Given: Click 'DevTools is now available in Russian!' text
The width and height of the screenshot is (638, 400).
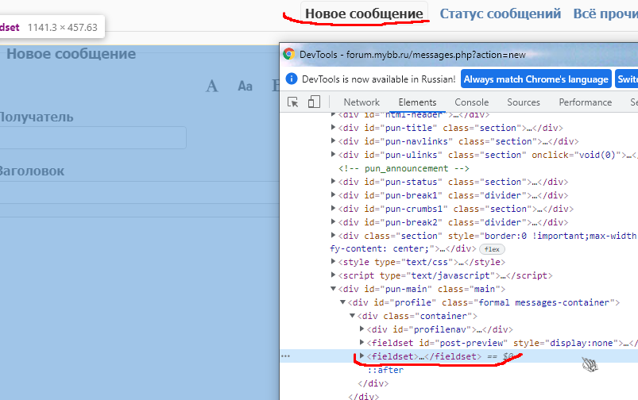Looking at the screenshot, I should click(378, 79).
